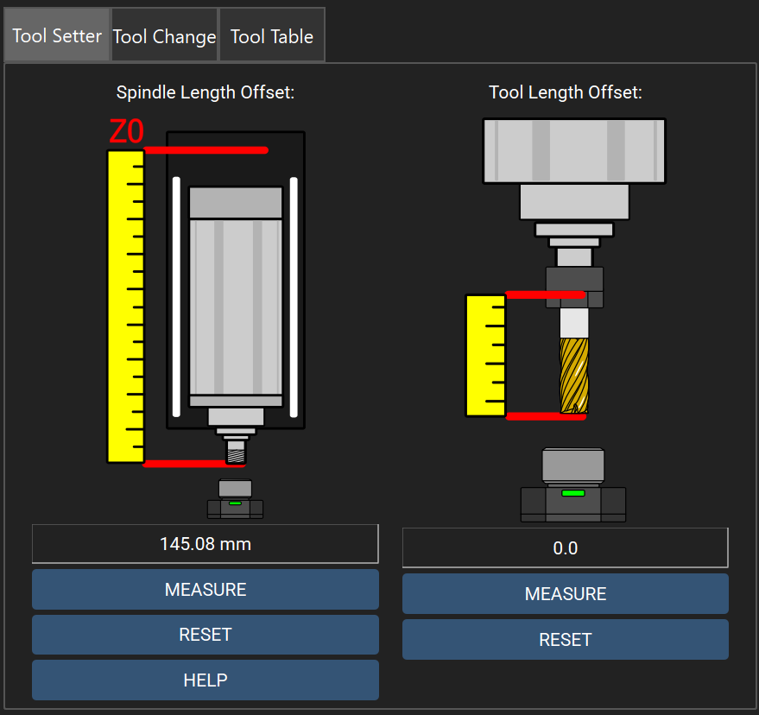Open HELP for spindle offset

tap(206, 680)
